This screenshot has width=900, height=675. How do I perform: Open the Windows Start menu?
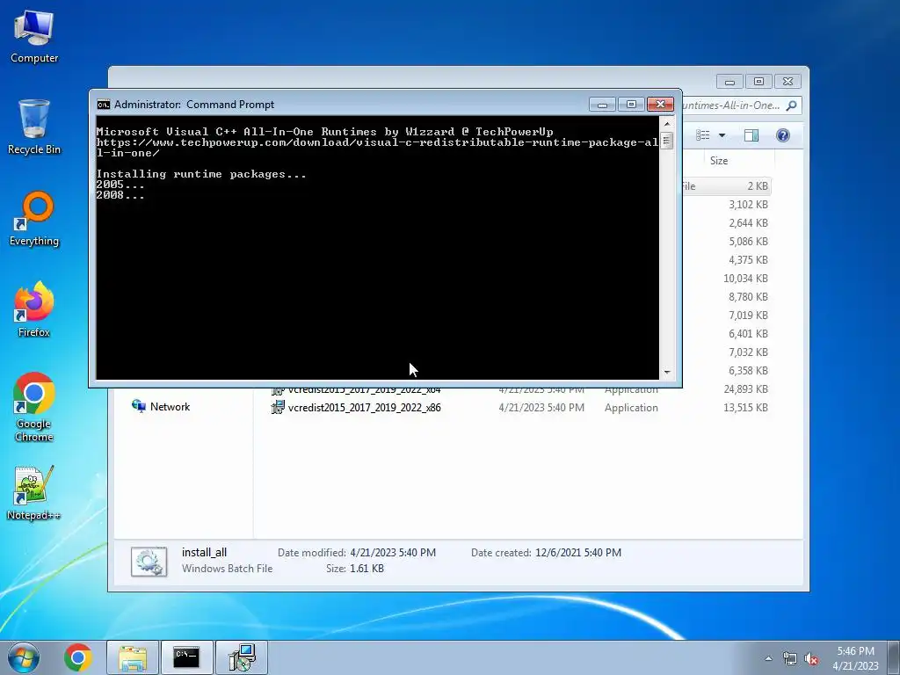pos(24,657)
